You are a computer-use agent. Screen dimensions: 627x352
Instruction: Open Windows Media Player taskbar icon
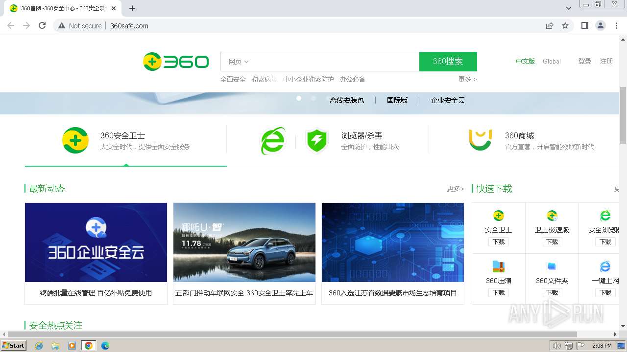[72, 346]
